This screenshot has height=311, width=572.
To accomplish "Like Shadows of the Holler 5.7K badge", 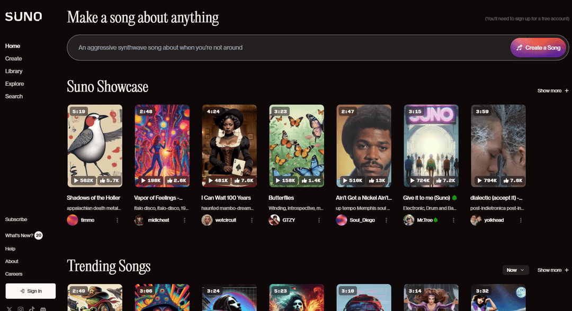I will [109, 180].
